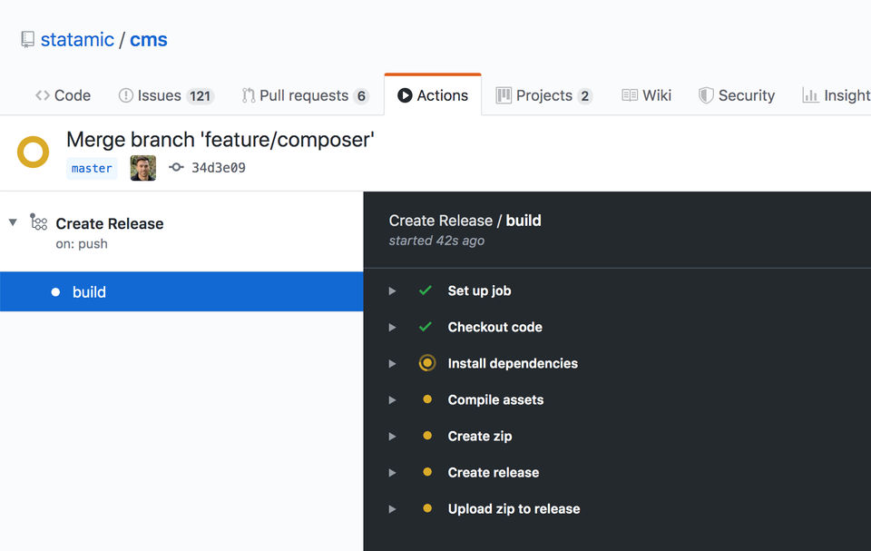Image resolution: width=871 pixels, height=551 pixels.
Task: Switch to the Pull requests tab
Action: coord(305,95)
